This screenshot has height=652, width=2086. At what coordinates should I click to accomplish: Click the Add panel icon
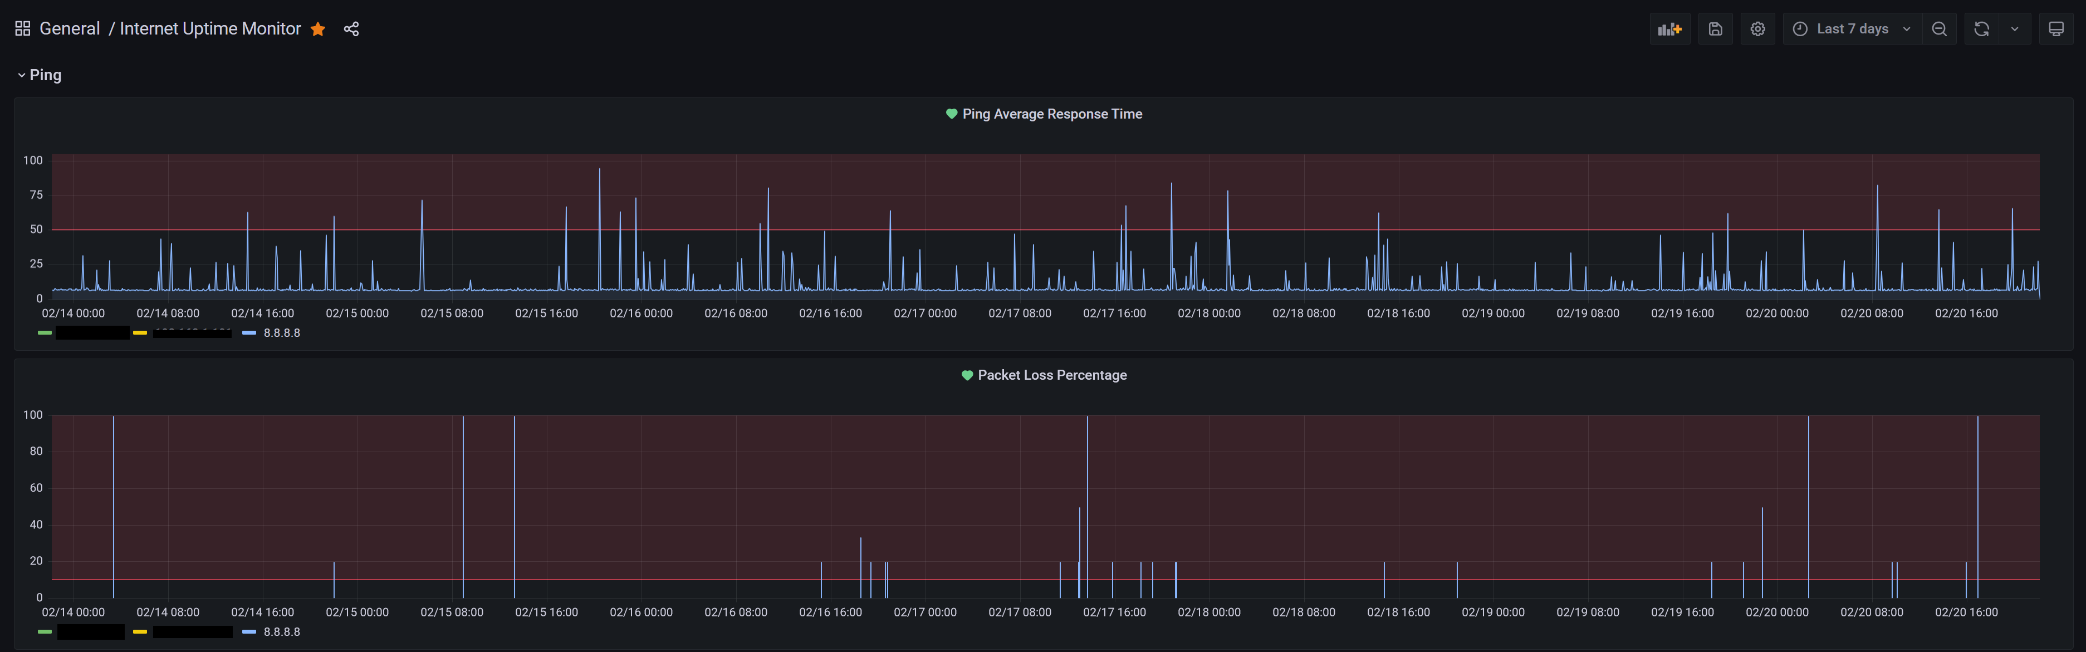click(x=1669, y=29)
